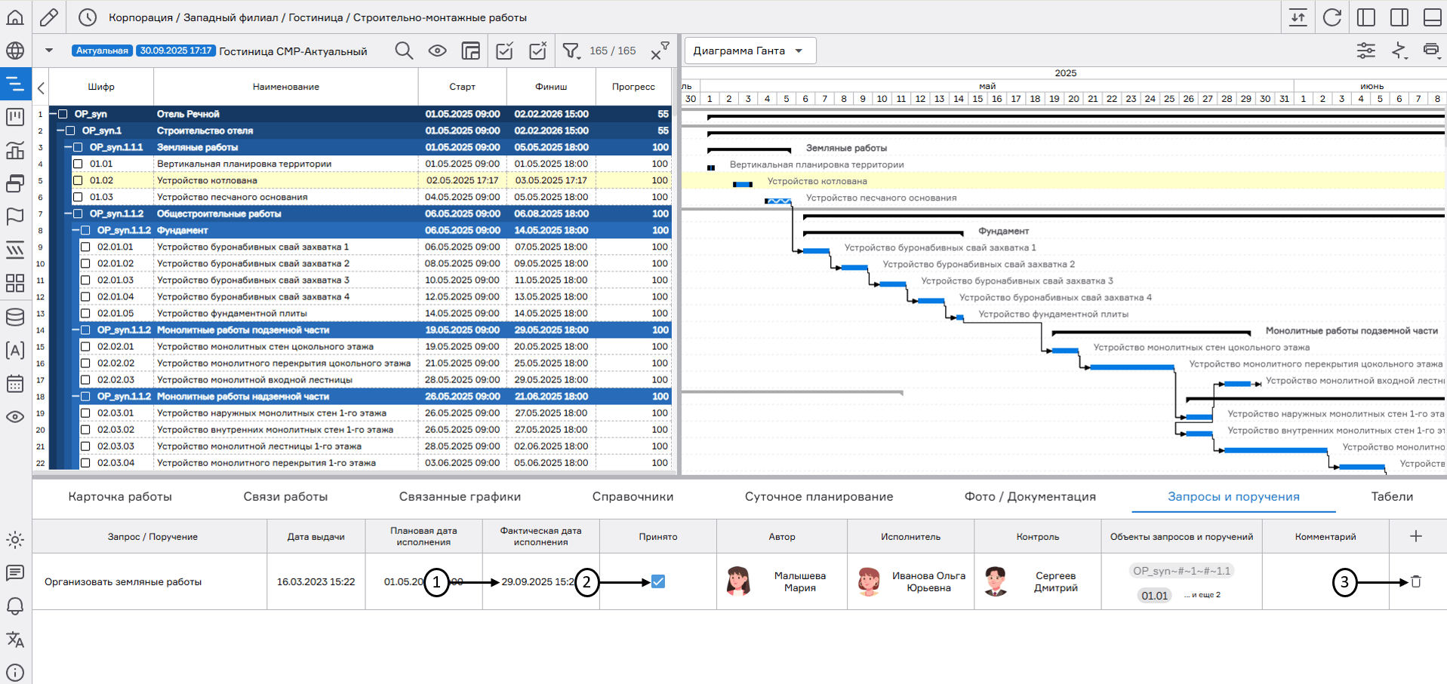Image resolution: width=1447 pixels, height=684 pixels.
Task: Add a new request with plus icon
Action: [1416, 536]
